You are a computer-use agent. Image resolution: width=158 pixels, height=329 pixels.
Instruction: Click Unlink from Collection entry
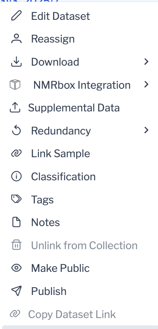(79, 245)
